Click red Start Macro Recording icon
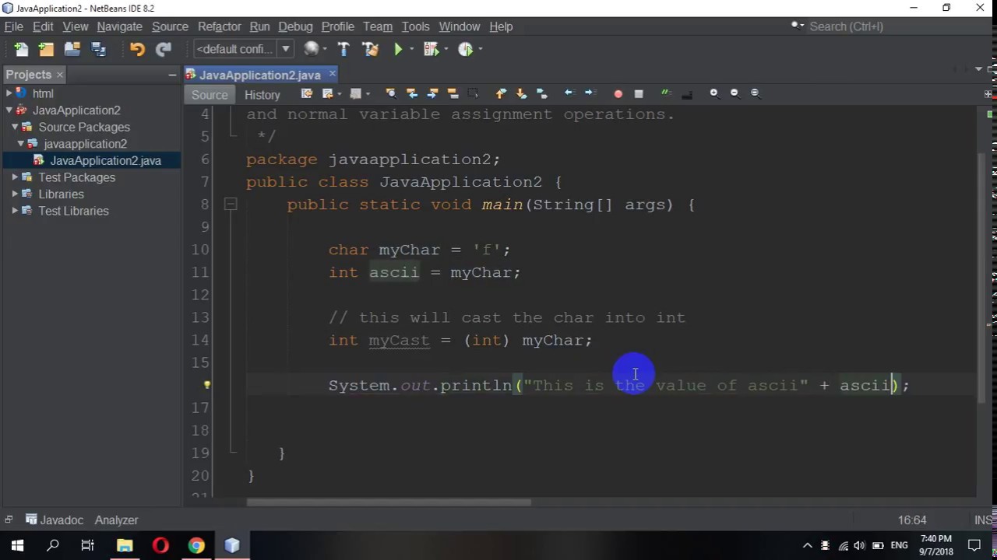 618,94
